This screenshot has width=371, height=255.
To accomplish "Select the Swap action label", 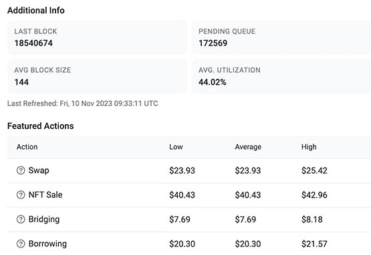I will click(x=39, y=170).
